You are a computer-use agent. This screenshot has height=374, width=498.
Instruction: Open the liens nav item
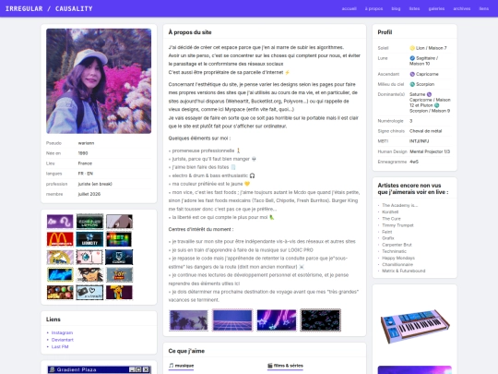click(x=484, y=8)
